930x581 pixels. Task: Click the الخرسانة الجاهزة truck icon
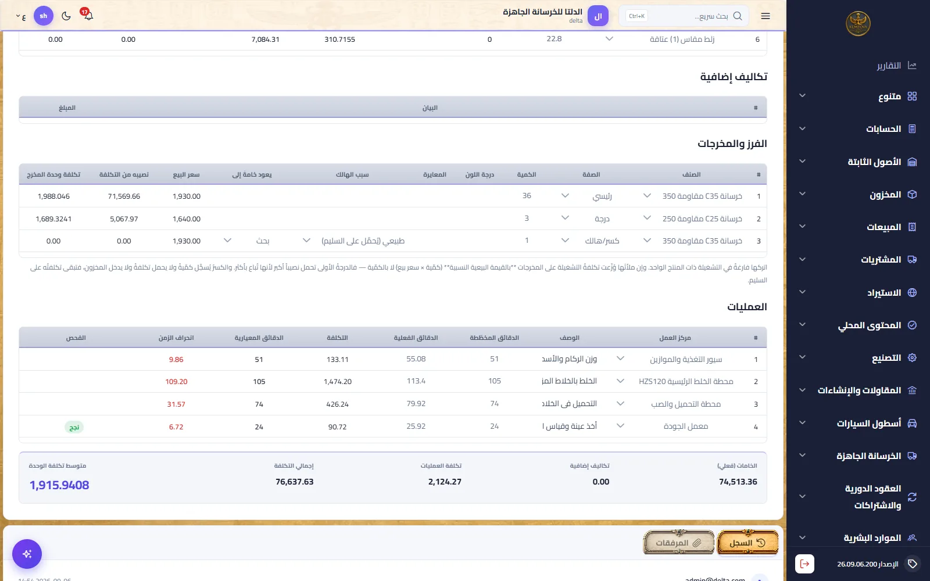tap(912, 456)
